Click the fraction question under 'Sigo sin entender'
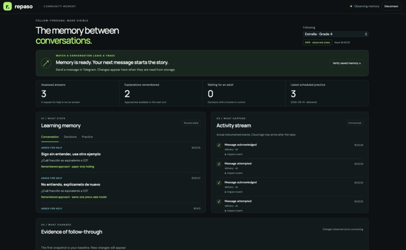Image resolution: width=406 pixels, height=250 pixels. point(64,160)
